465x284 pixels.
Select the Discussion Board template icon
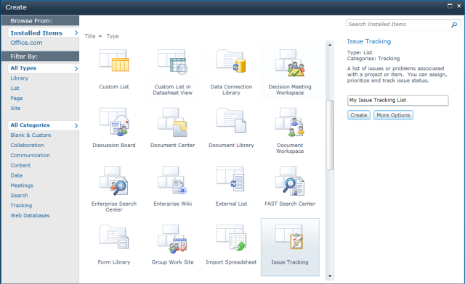click(114, 122)
